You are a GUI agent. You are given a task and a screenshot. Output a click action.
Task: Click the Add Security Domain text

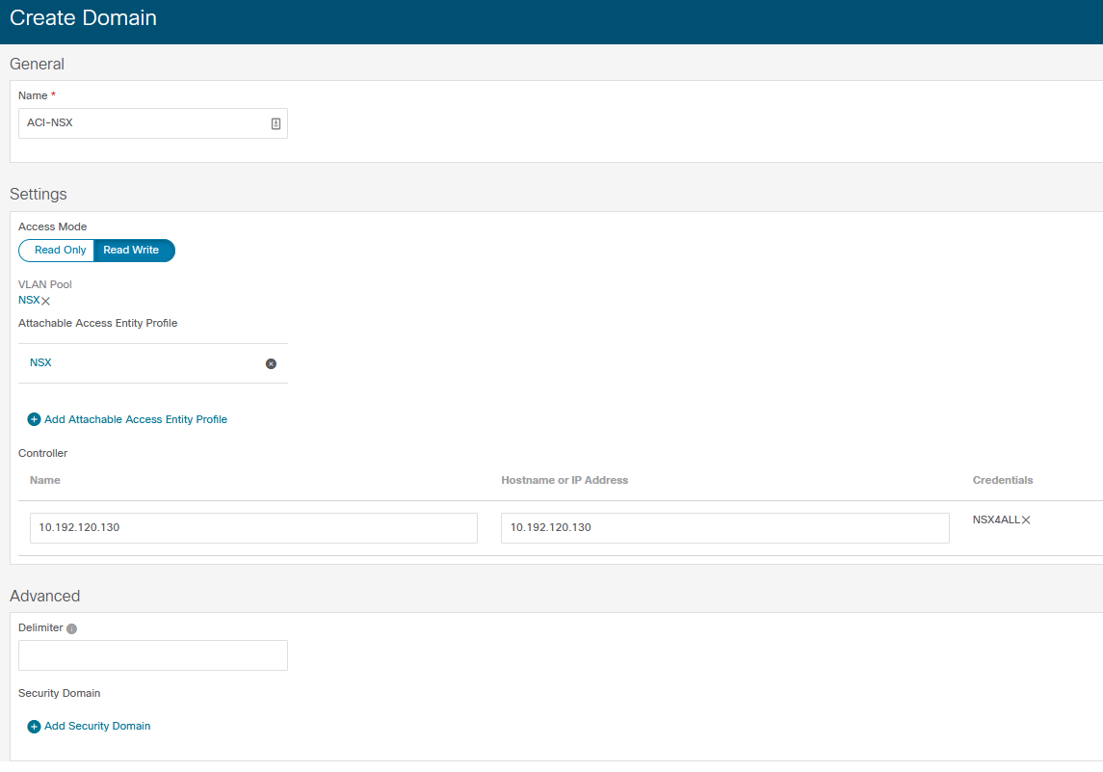tap(97, 727)
